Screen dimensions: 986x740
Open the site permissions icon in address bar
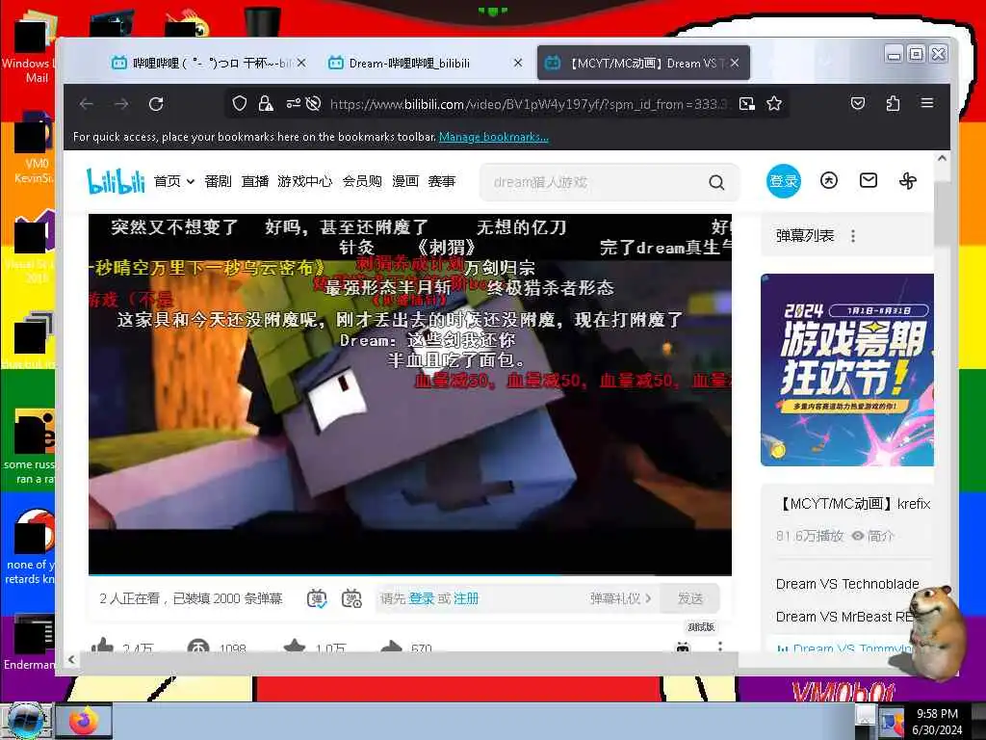(x=293, y=104)
